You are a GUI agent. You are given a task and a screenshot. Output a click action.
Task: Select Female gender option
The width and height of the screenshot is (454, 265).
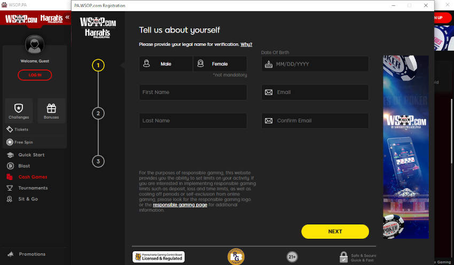tap(220, 64)
